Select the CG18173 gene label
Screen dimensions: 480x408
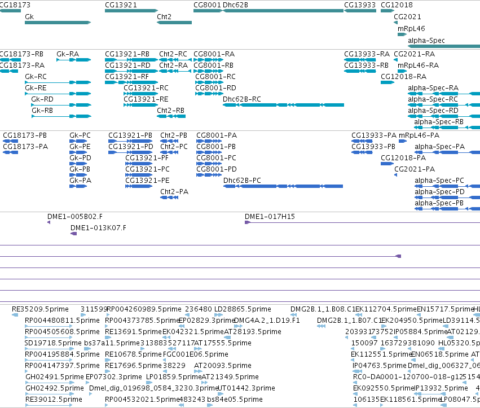click(x=15, y=5)
